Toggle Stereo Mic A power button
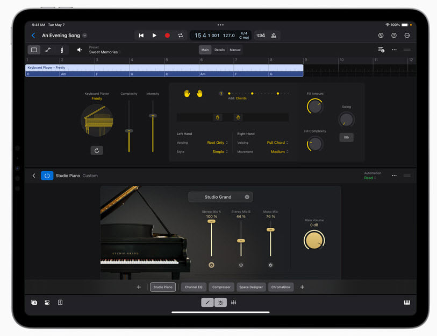The width and height of the screenshot is (437, 336). [212, 265]
